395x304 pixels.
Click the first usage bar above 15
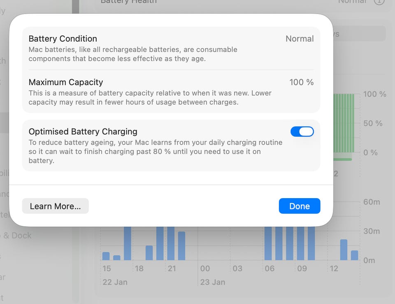(x=106, y=256)
